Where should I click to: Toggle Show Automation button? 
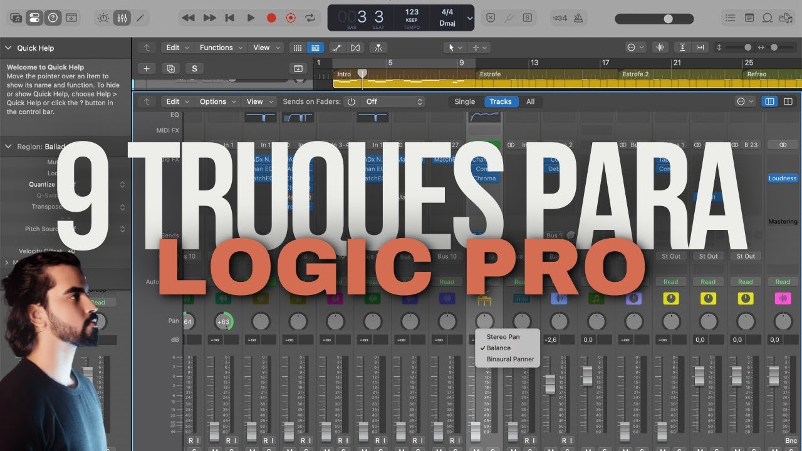point(337,48)
